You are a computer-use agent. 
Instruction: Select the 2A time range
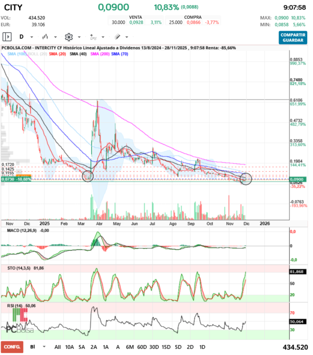tap(94, 347)
